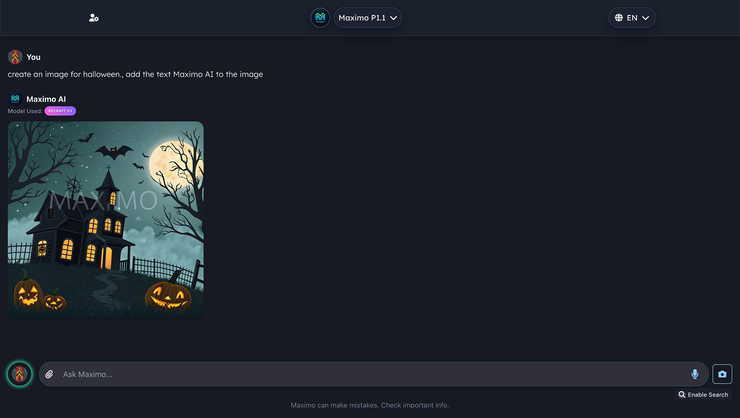This screenshot has height=418, width=740.
Task: Click the Maximo logo in header
Action: click(320, 18)
